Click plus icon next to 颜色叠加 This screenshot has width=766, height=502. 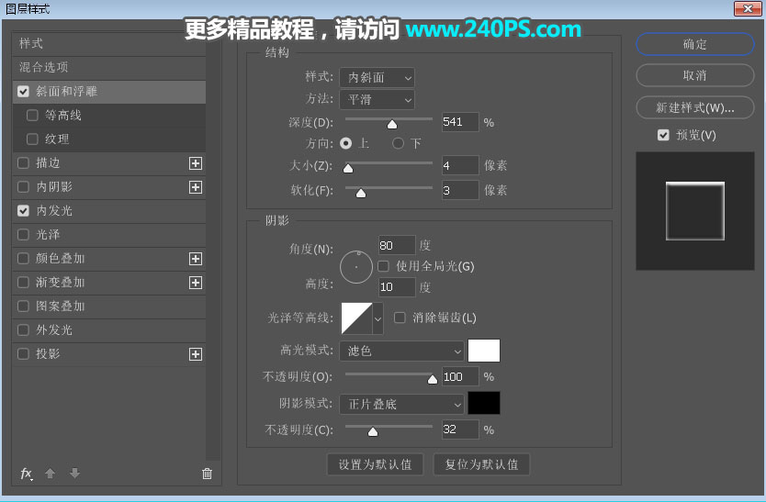point(196,259)
